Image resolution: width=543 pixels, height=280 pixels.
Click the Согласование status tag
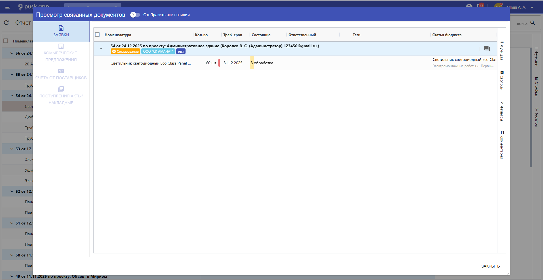125,52
